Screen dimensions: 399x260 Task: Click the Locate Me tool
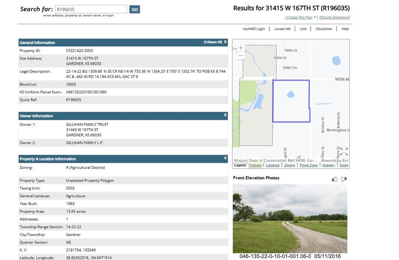[x=282, y=28]
